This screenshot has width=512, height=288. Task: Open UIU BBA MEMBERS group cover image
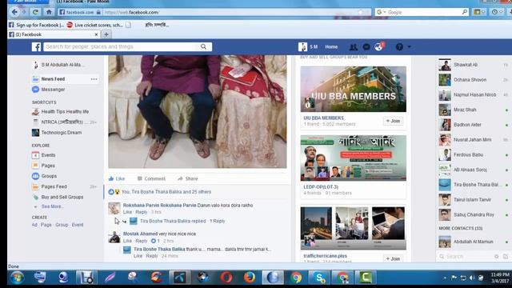pyautogui.click(x=354, y=89)
